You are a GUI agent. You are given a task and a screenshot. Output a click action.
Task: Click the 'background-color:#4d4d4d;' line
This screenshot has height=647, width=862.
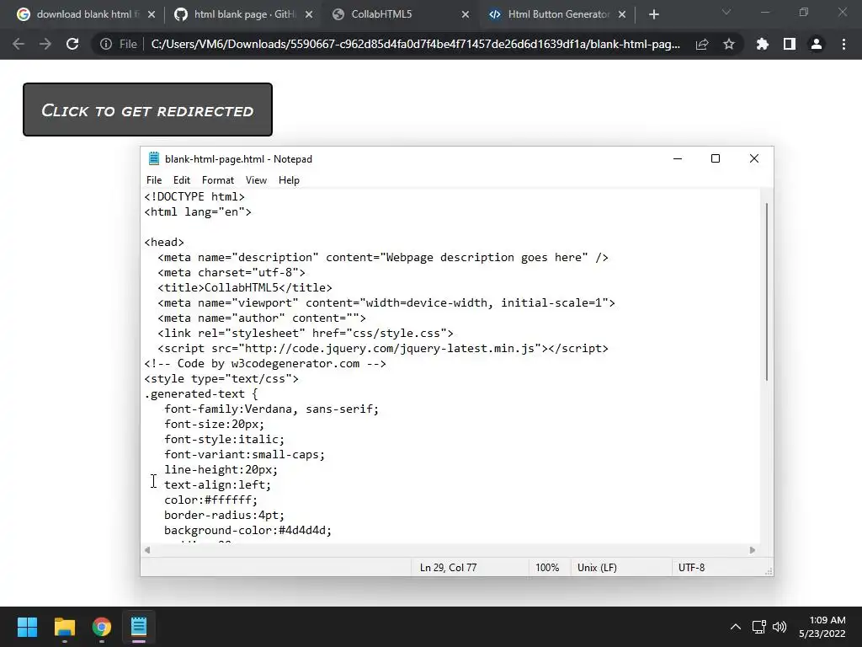coord(248,530)
